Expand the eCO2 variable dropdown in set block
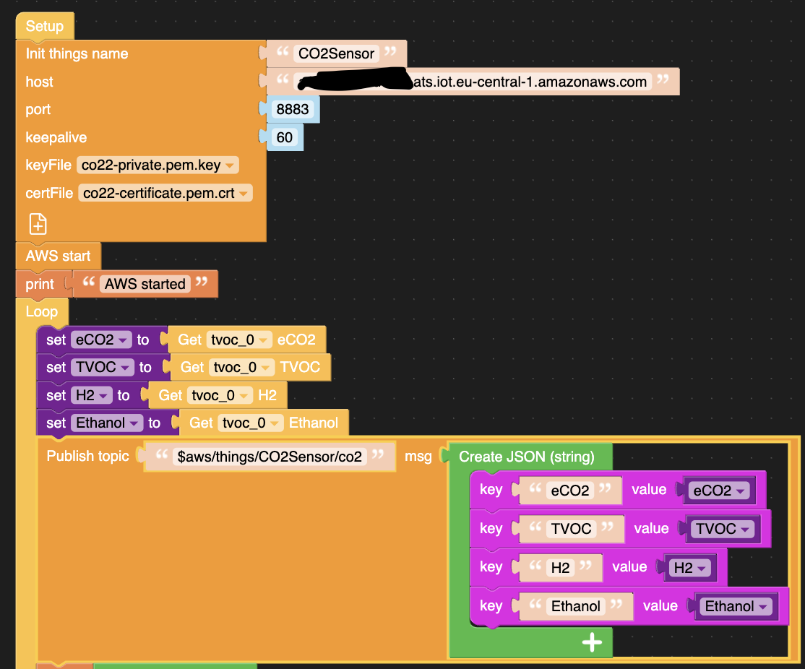This screenshot has height=669, width=805. (x=100, y=340)
